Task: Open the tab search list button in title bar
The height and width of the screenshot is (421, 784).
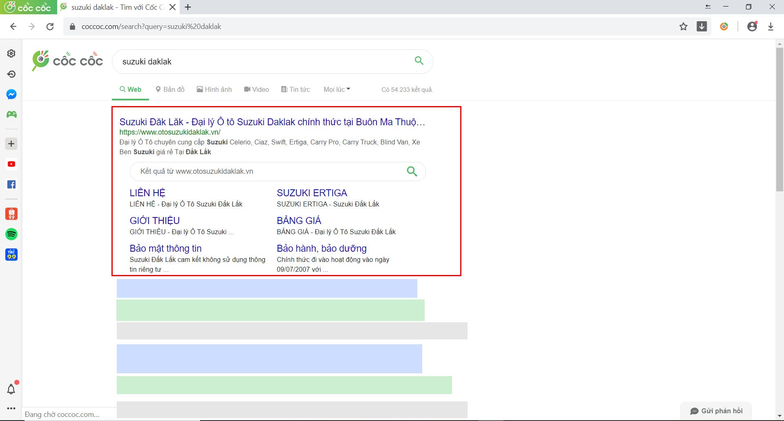Action: [708, 7]
